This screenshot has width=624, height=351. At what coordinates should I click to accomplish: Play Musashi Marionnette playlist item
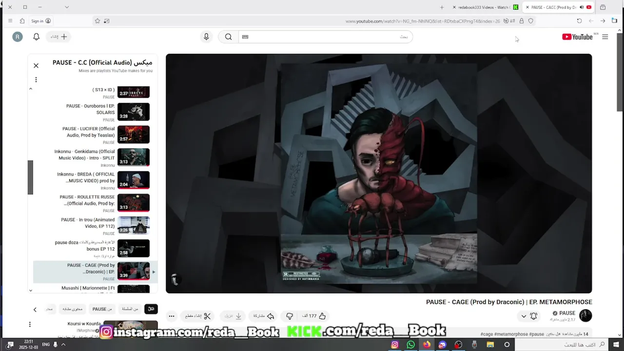tap(95, 289)
